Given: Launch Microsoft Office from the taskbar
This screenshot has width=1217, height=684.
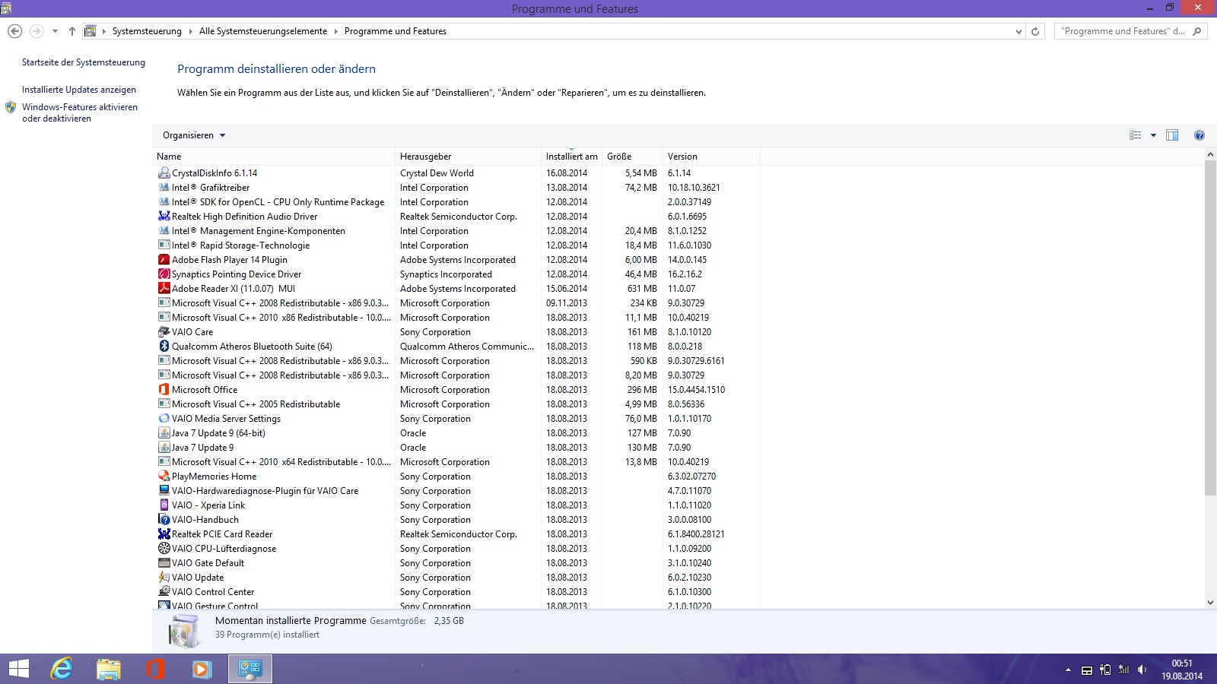Looking at the screenshot, I should [x=155, y=669].
